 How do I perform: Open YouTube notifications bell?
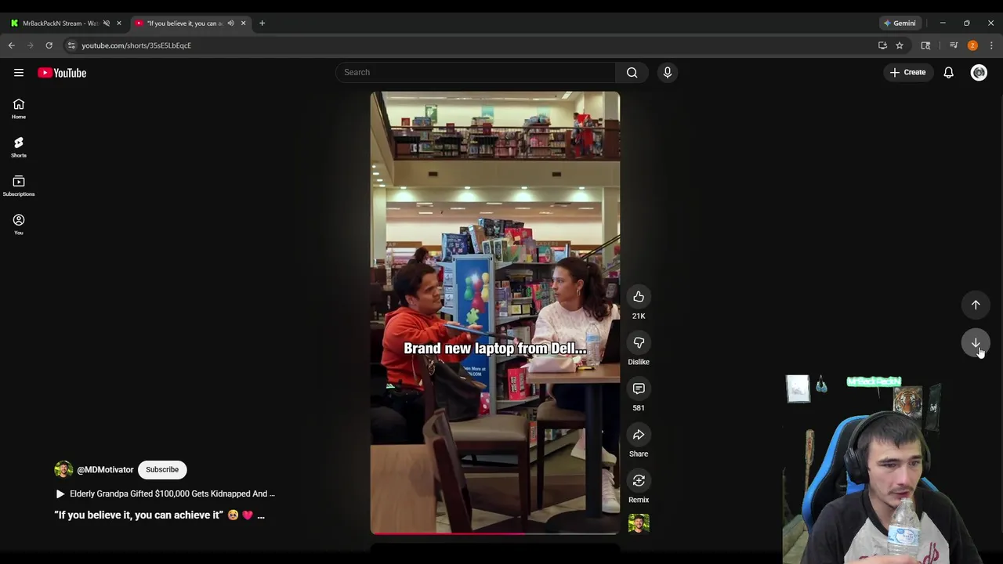[x=948, y=72]
